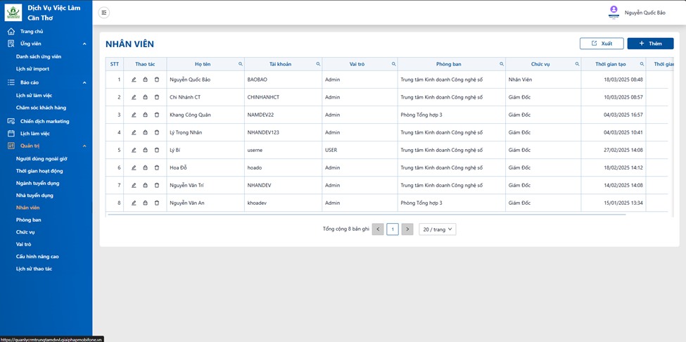Go to the previous page of results

[378, 229]
